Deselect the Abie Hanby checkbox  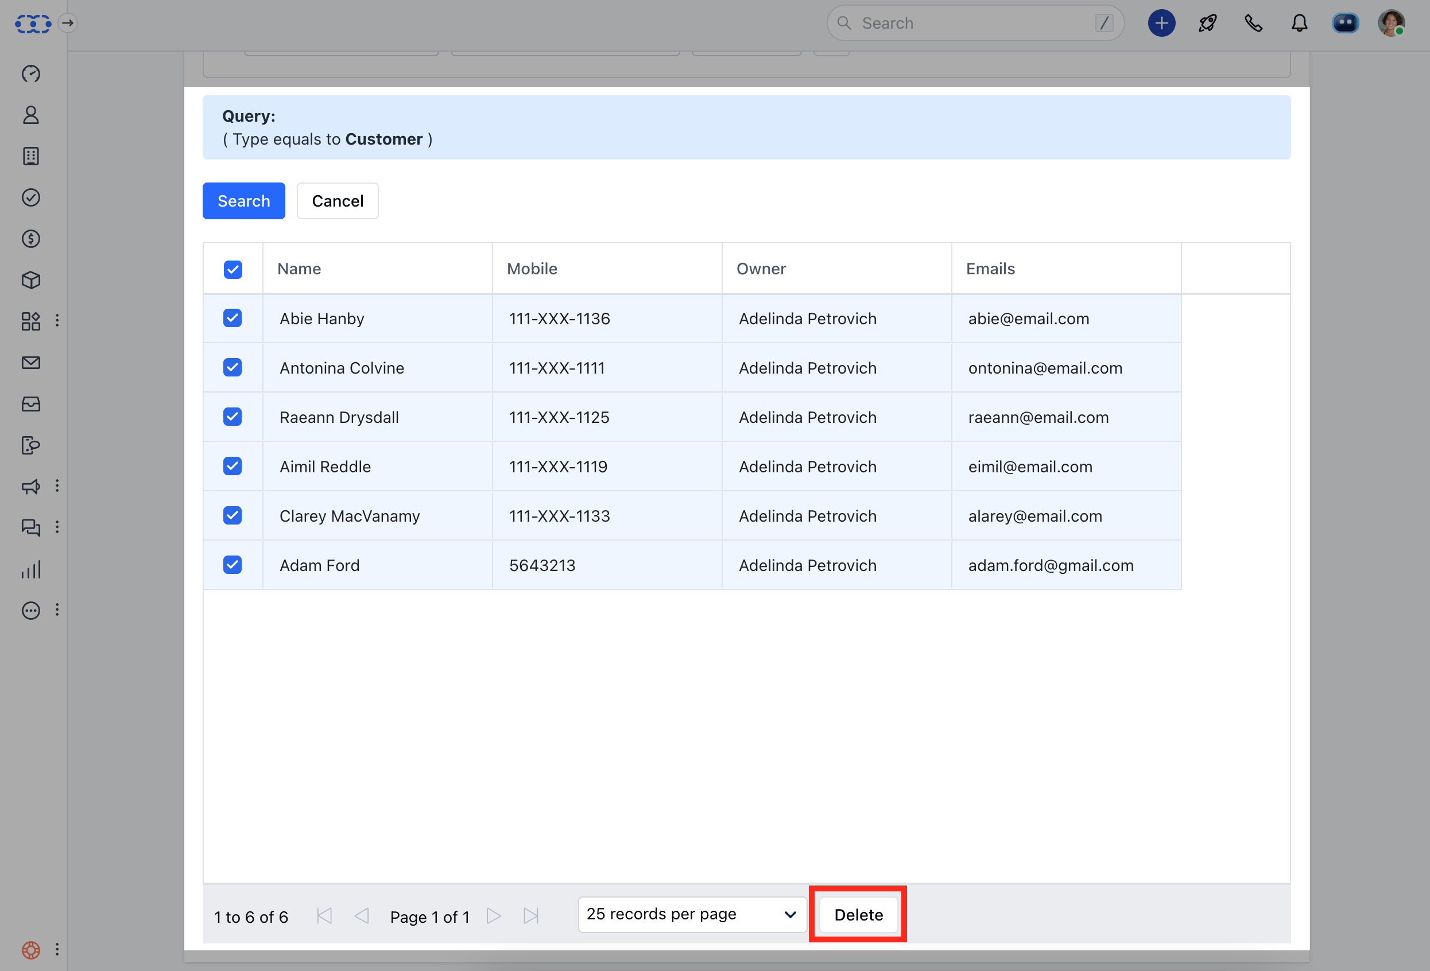coord(232,318)
